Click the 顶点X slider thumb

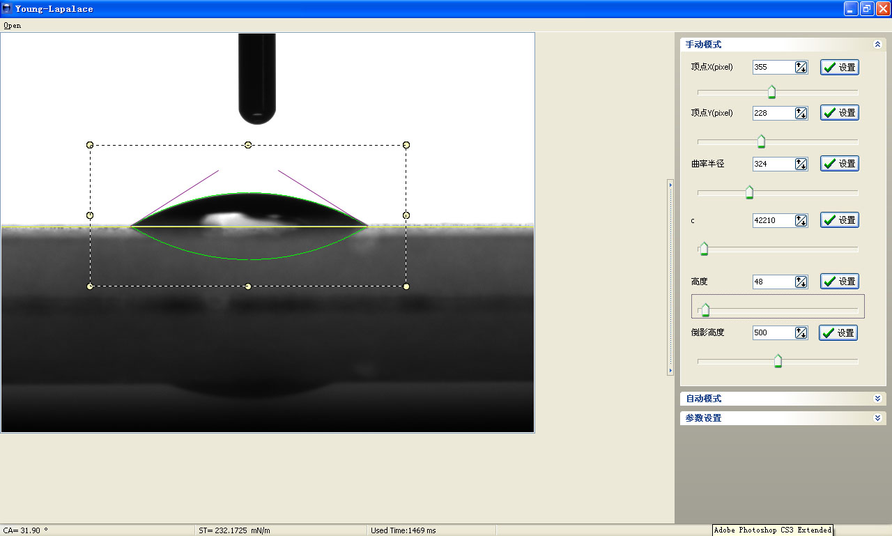(x=771, y=92)
